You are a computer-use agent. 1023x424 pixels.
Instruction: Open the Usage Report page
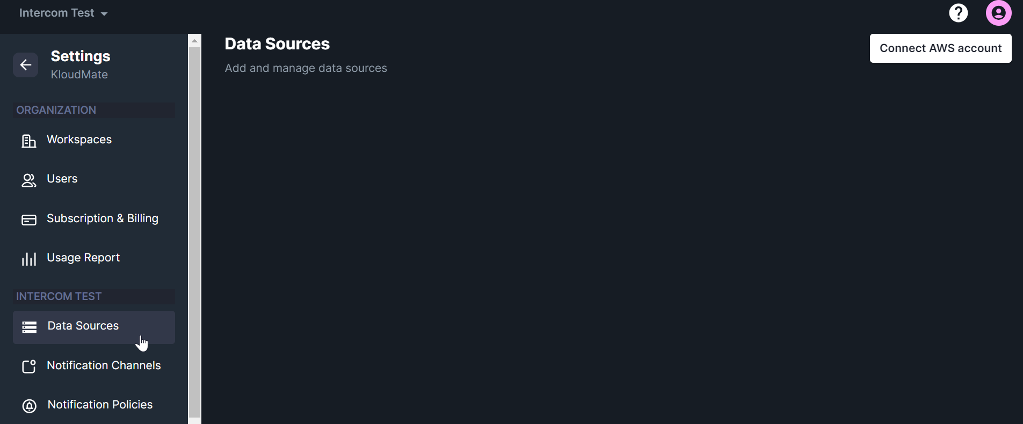coord(83,258)
